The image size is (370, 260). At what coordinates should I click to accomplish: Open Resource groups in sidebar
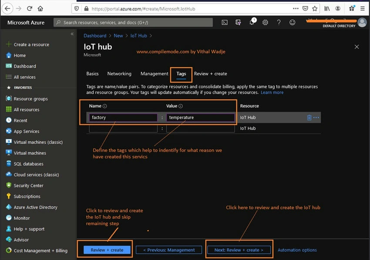pos(30,99)
